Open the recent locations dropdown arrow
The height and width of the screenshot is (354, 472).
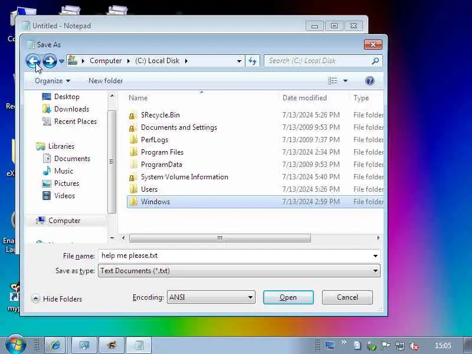tap(61, 61)
